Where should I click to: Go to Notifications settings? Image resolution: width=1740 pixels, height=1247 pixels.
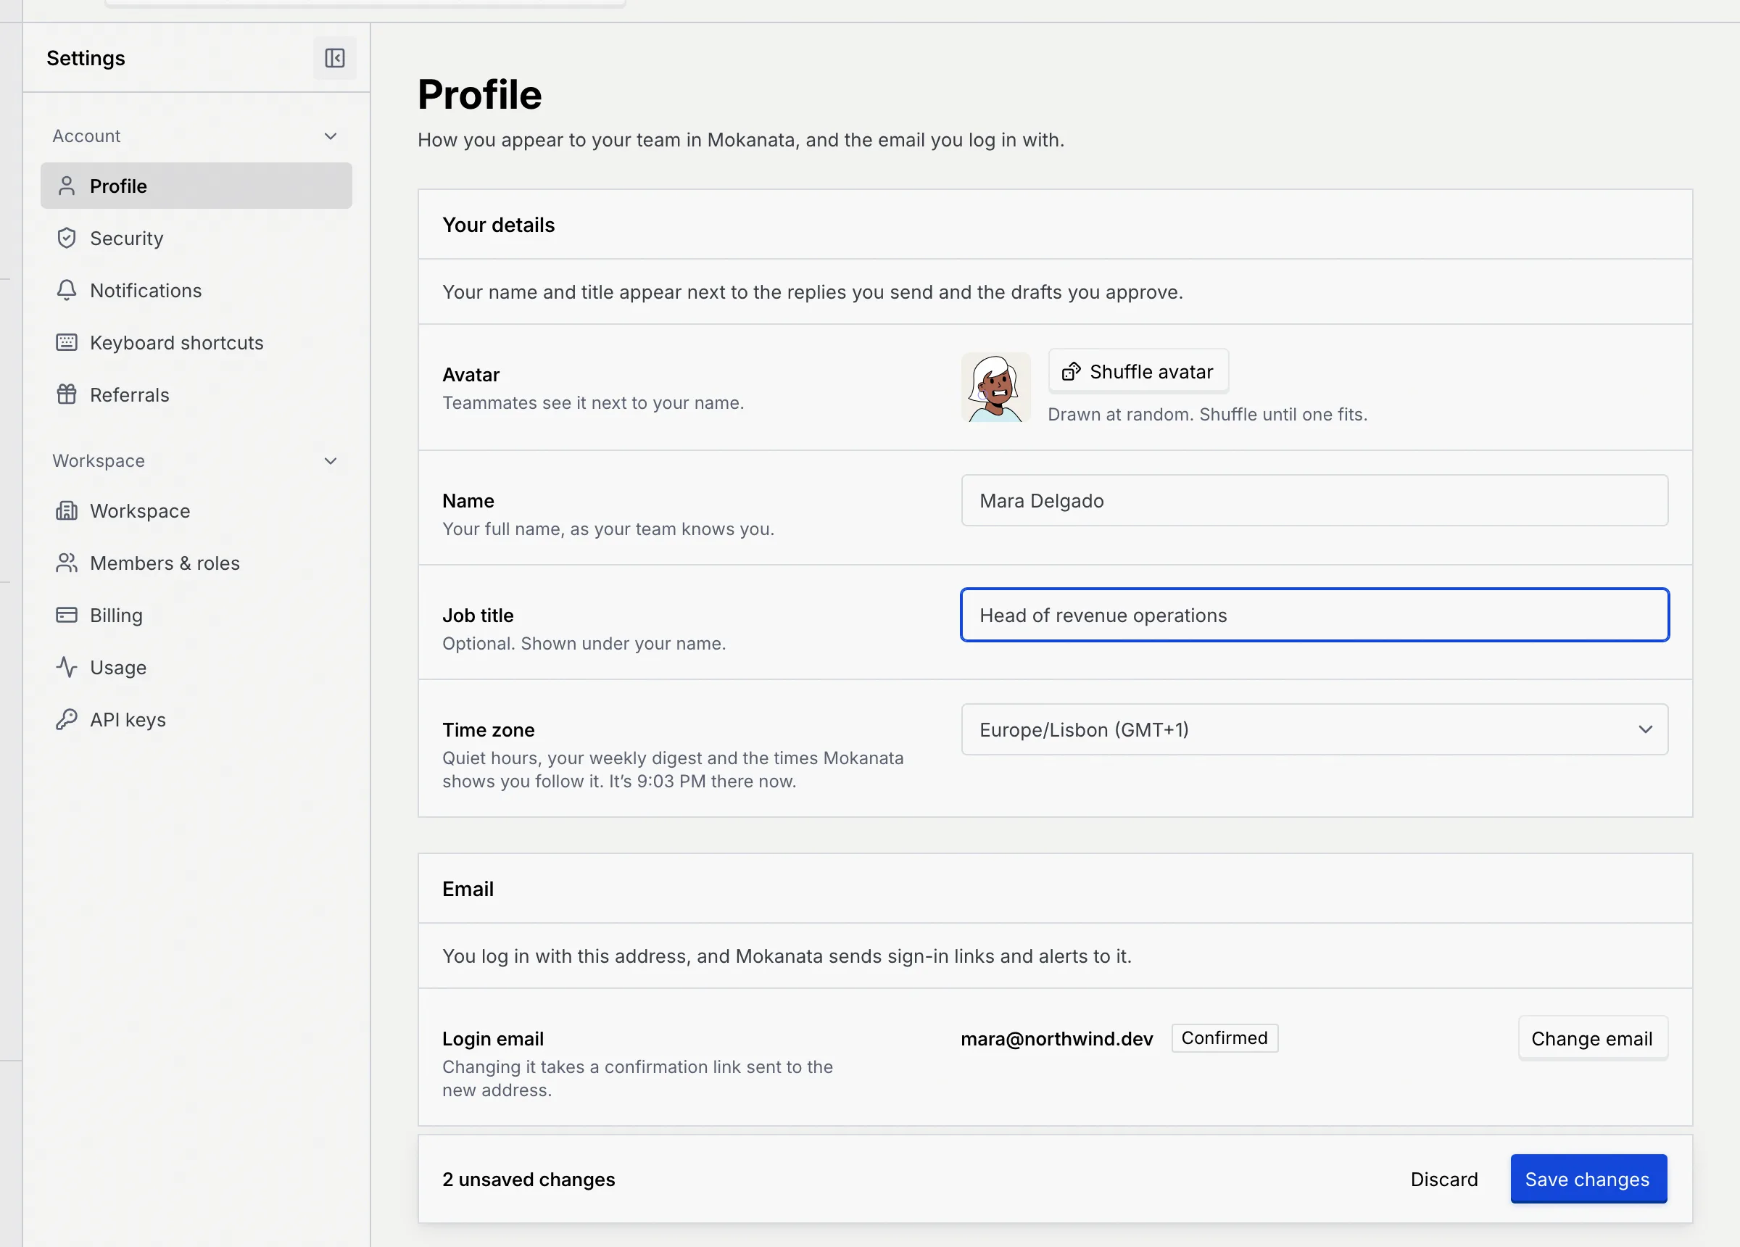196,290
